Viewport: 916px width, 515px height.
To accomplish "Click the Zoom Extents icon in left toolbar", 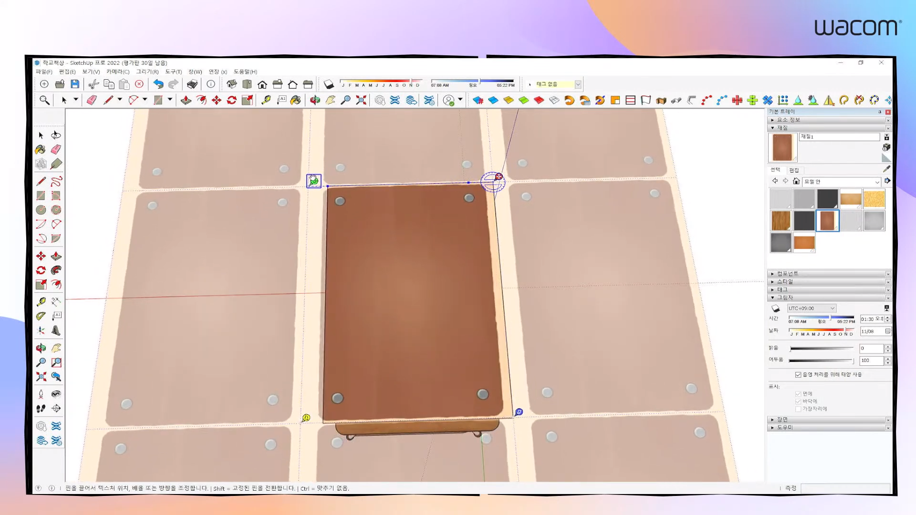I will (x=41, y=377).
